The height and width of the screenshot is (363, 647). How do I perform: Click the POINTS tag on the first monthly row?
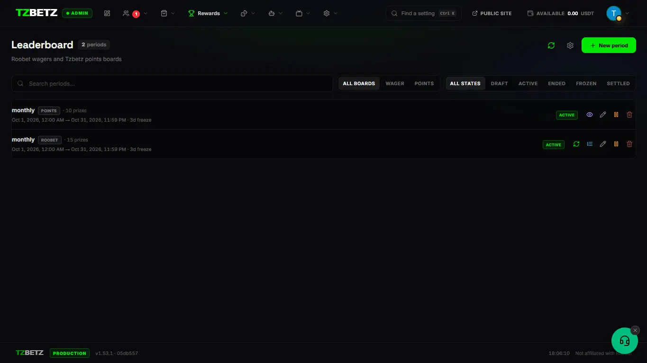(49, 111)
